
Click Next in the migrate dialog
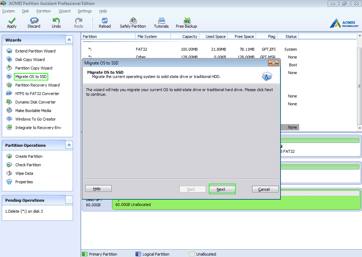pyautogui.click(x=222, y=189)
